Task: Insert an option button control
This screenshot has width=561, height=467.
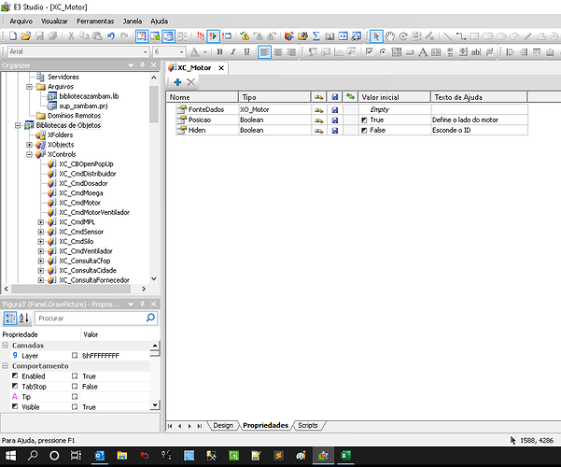Action: (383, 52)
